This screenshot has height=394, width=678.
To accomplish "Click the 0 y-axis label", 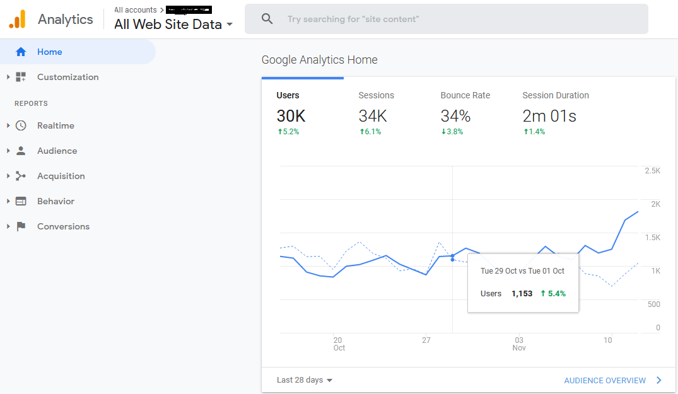I will pos(658,327).
